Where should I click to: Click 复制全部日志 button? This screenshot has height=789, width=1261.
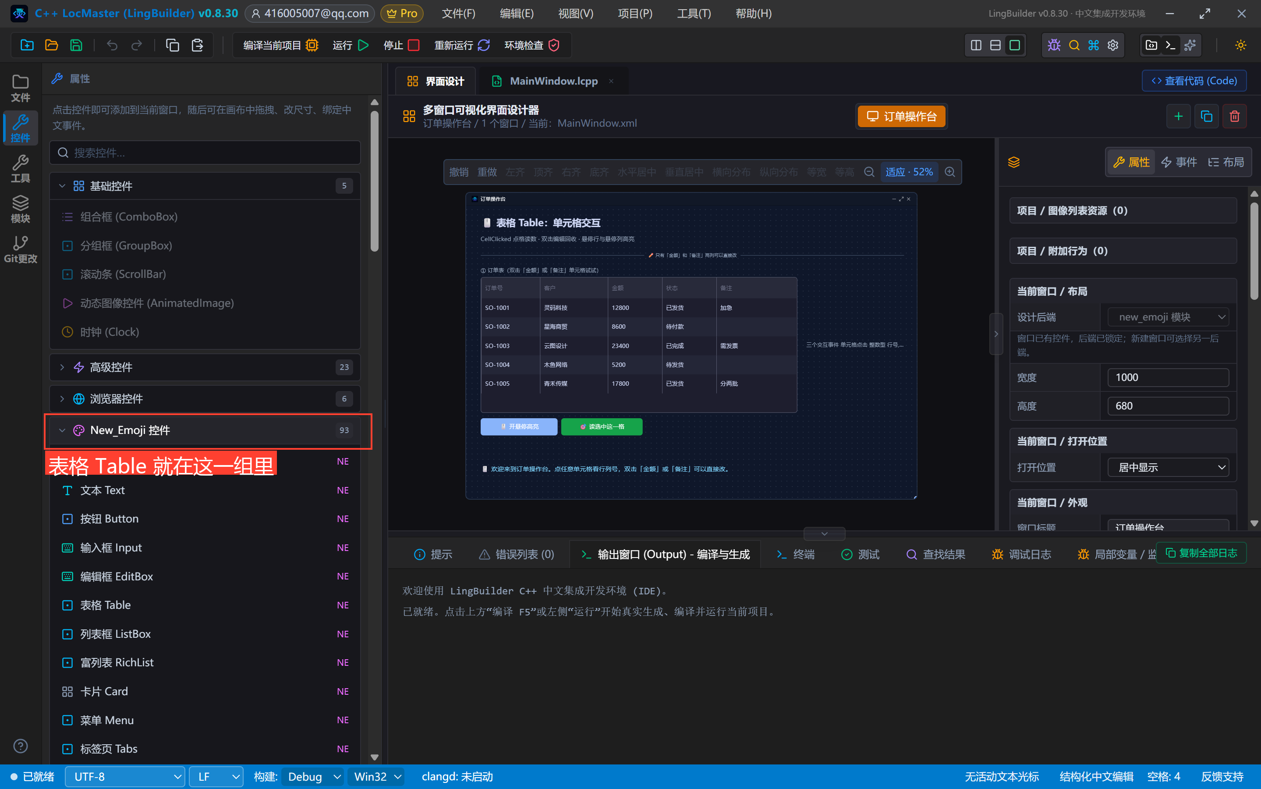point(1201,553)
